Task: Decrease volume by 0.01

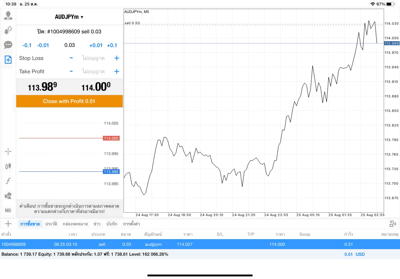Action: pyautogui.click(x=43, y=45)
